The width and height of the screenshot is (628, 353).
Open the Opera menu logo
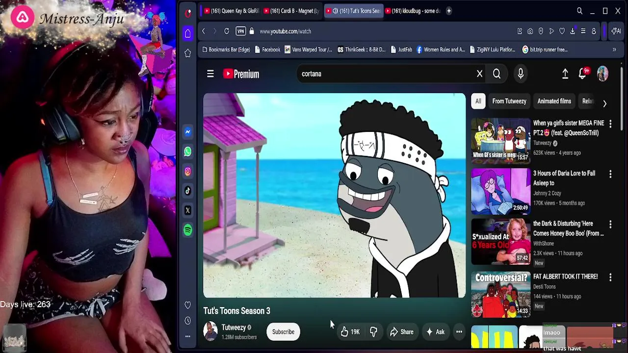point(188,13)
